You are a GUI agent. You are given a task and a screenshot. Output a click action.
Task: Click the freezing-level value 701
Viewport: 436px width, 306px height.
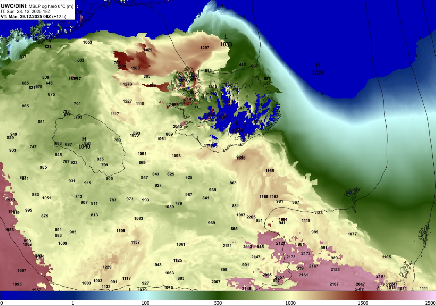pos(77,104)
